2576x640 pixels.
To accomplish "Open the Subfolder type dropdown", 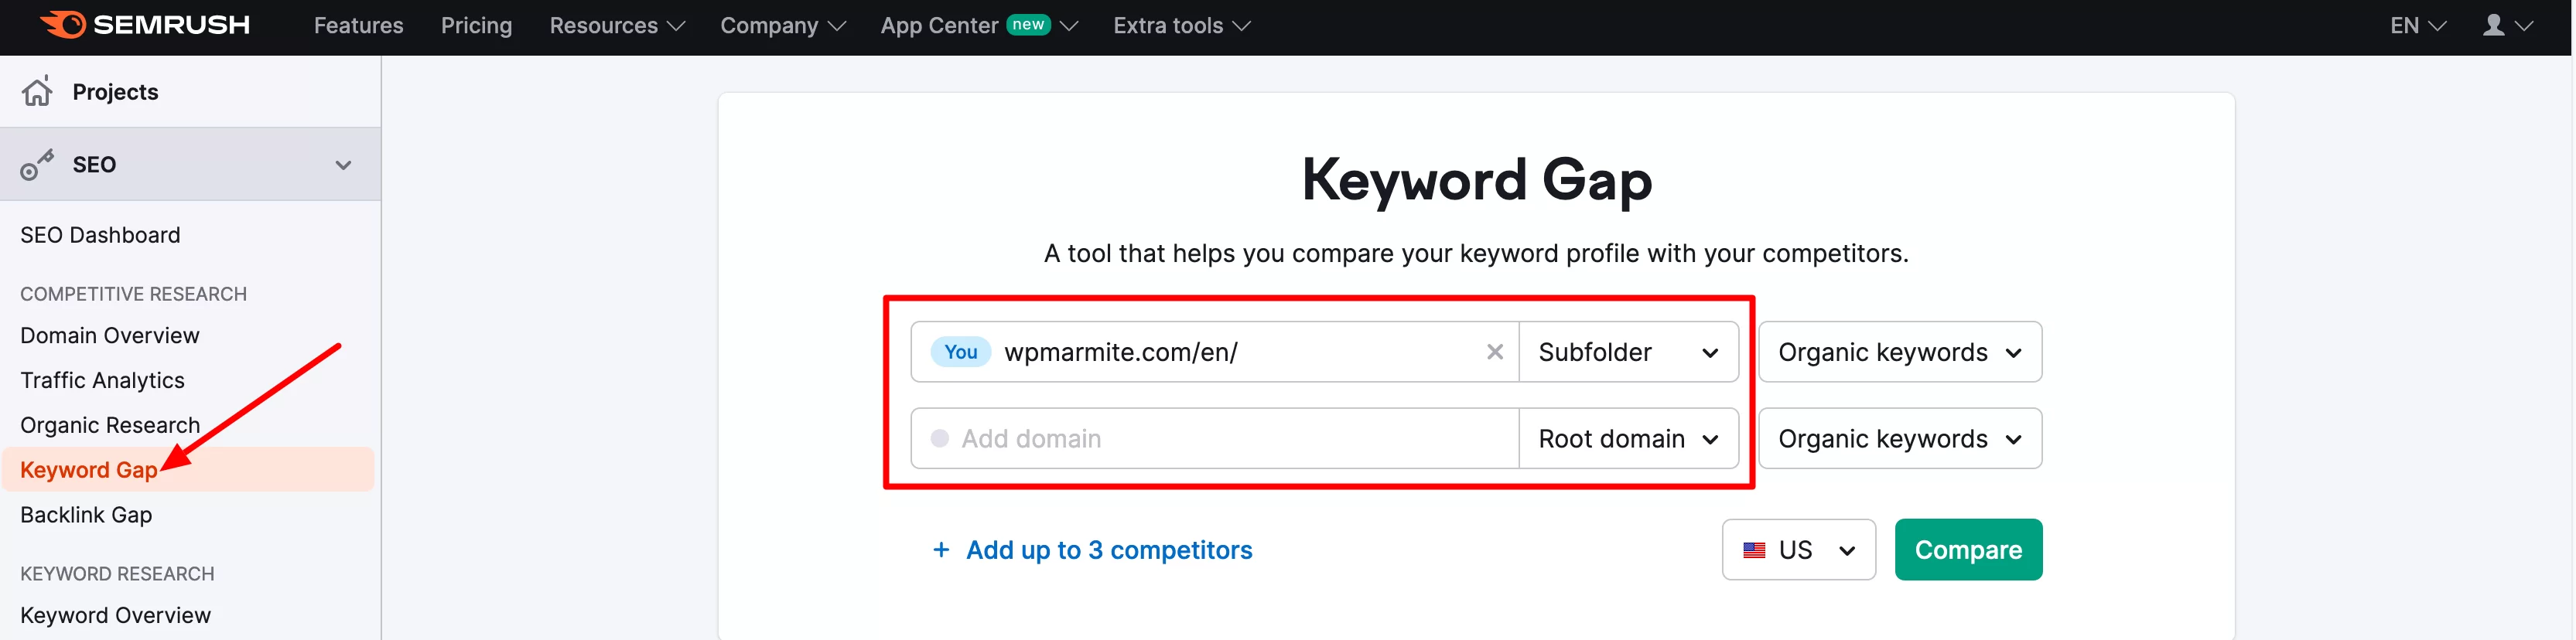I will tap(1628, 352).
